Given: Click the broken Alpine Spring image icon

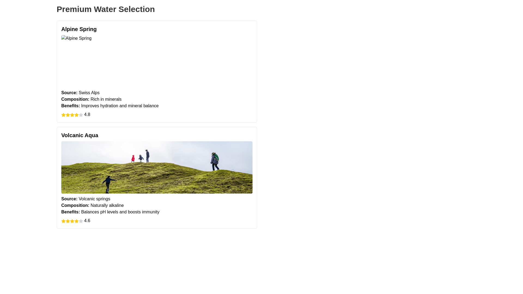Looking at the screenshot, I should 63,38.
